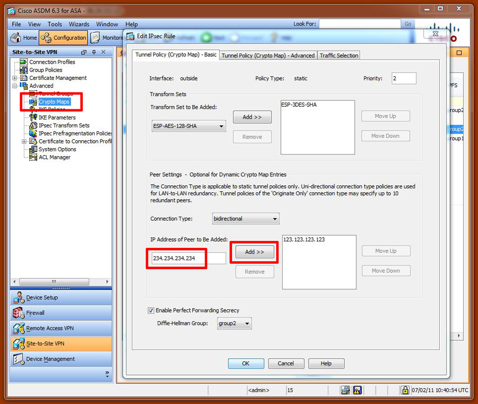Float the Site-to-Site VPN pane
This screenshot has height=404, width=478.
coord(83,52)
